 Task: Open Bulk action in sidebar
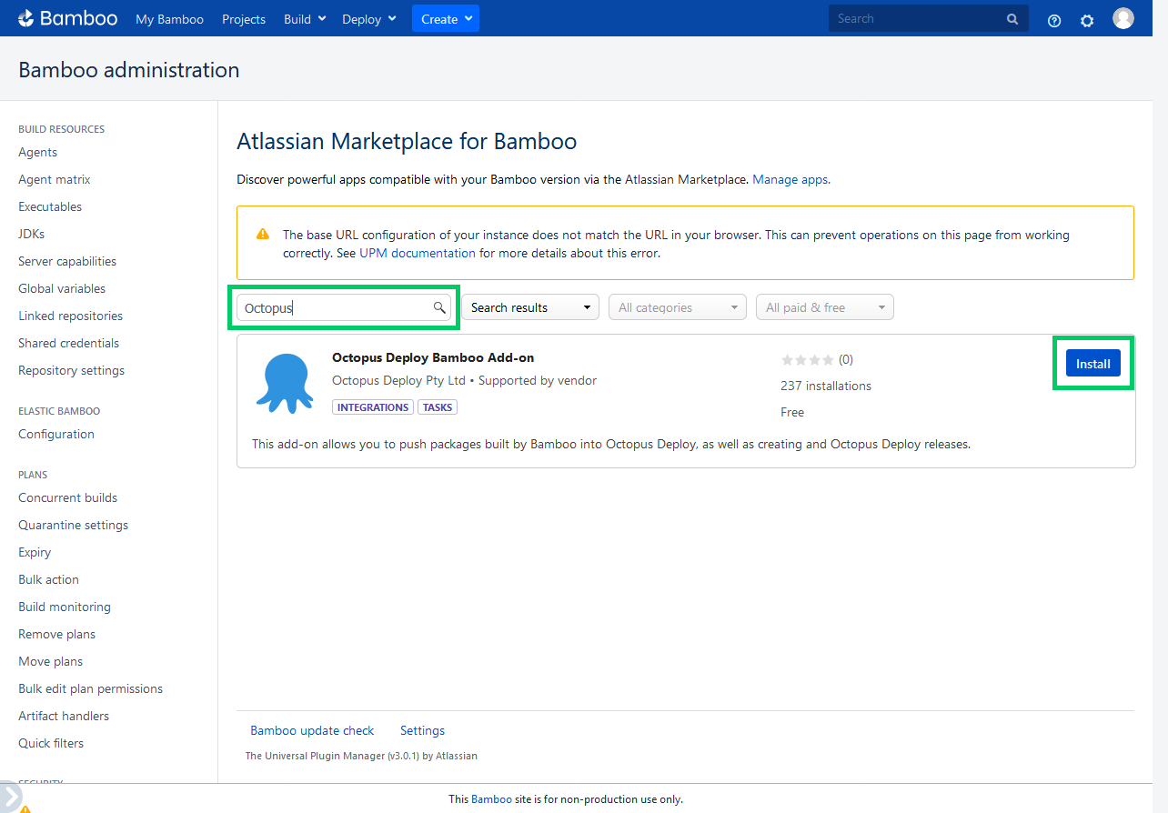[49, 579]
